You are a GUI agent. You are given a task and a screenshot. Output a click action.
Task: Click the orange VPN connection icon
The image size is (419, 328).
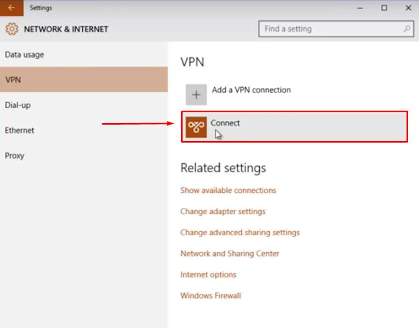point(196,127)
